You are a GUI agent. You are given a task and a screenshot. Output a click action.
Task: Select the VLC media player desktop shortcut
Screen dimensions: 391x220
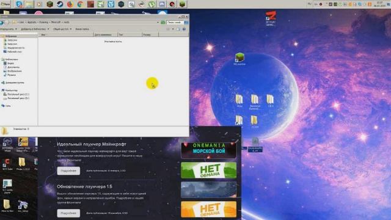click(x=7, y=186)
